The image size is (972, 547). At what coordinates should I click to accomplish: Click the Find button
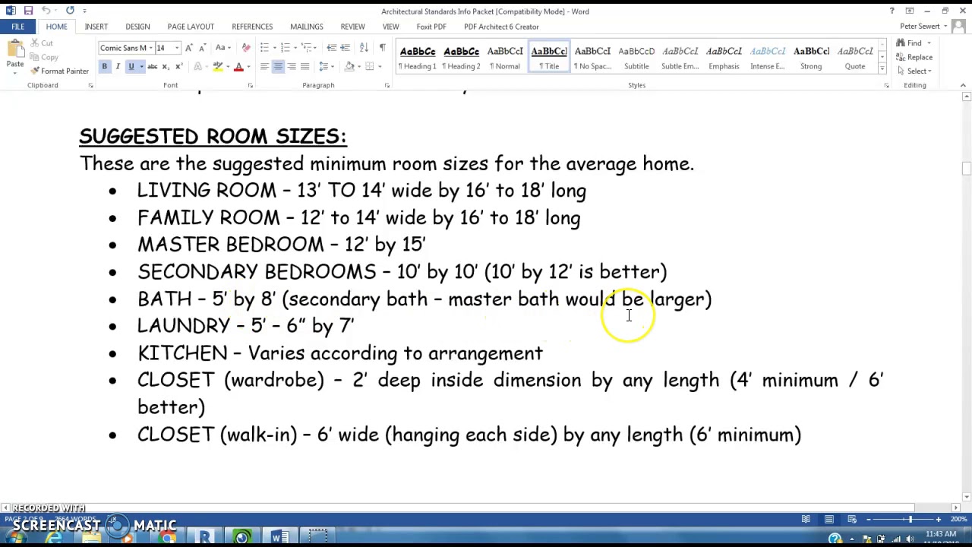(909, 43)
